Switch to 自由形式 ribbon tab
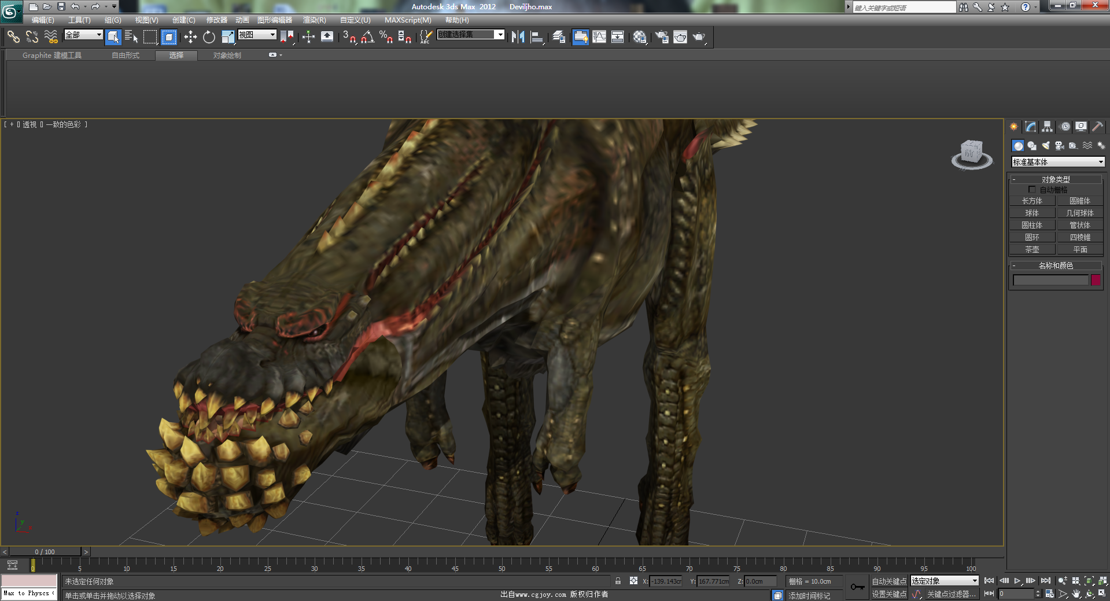This screenshot has width=1110, height=601. [126, 56]
